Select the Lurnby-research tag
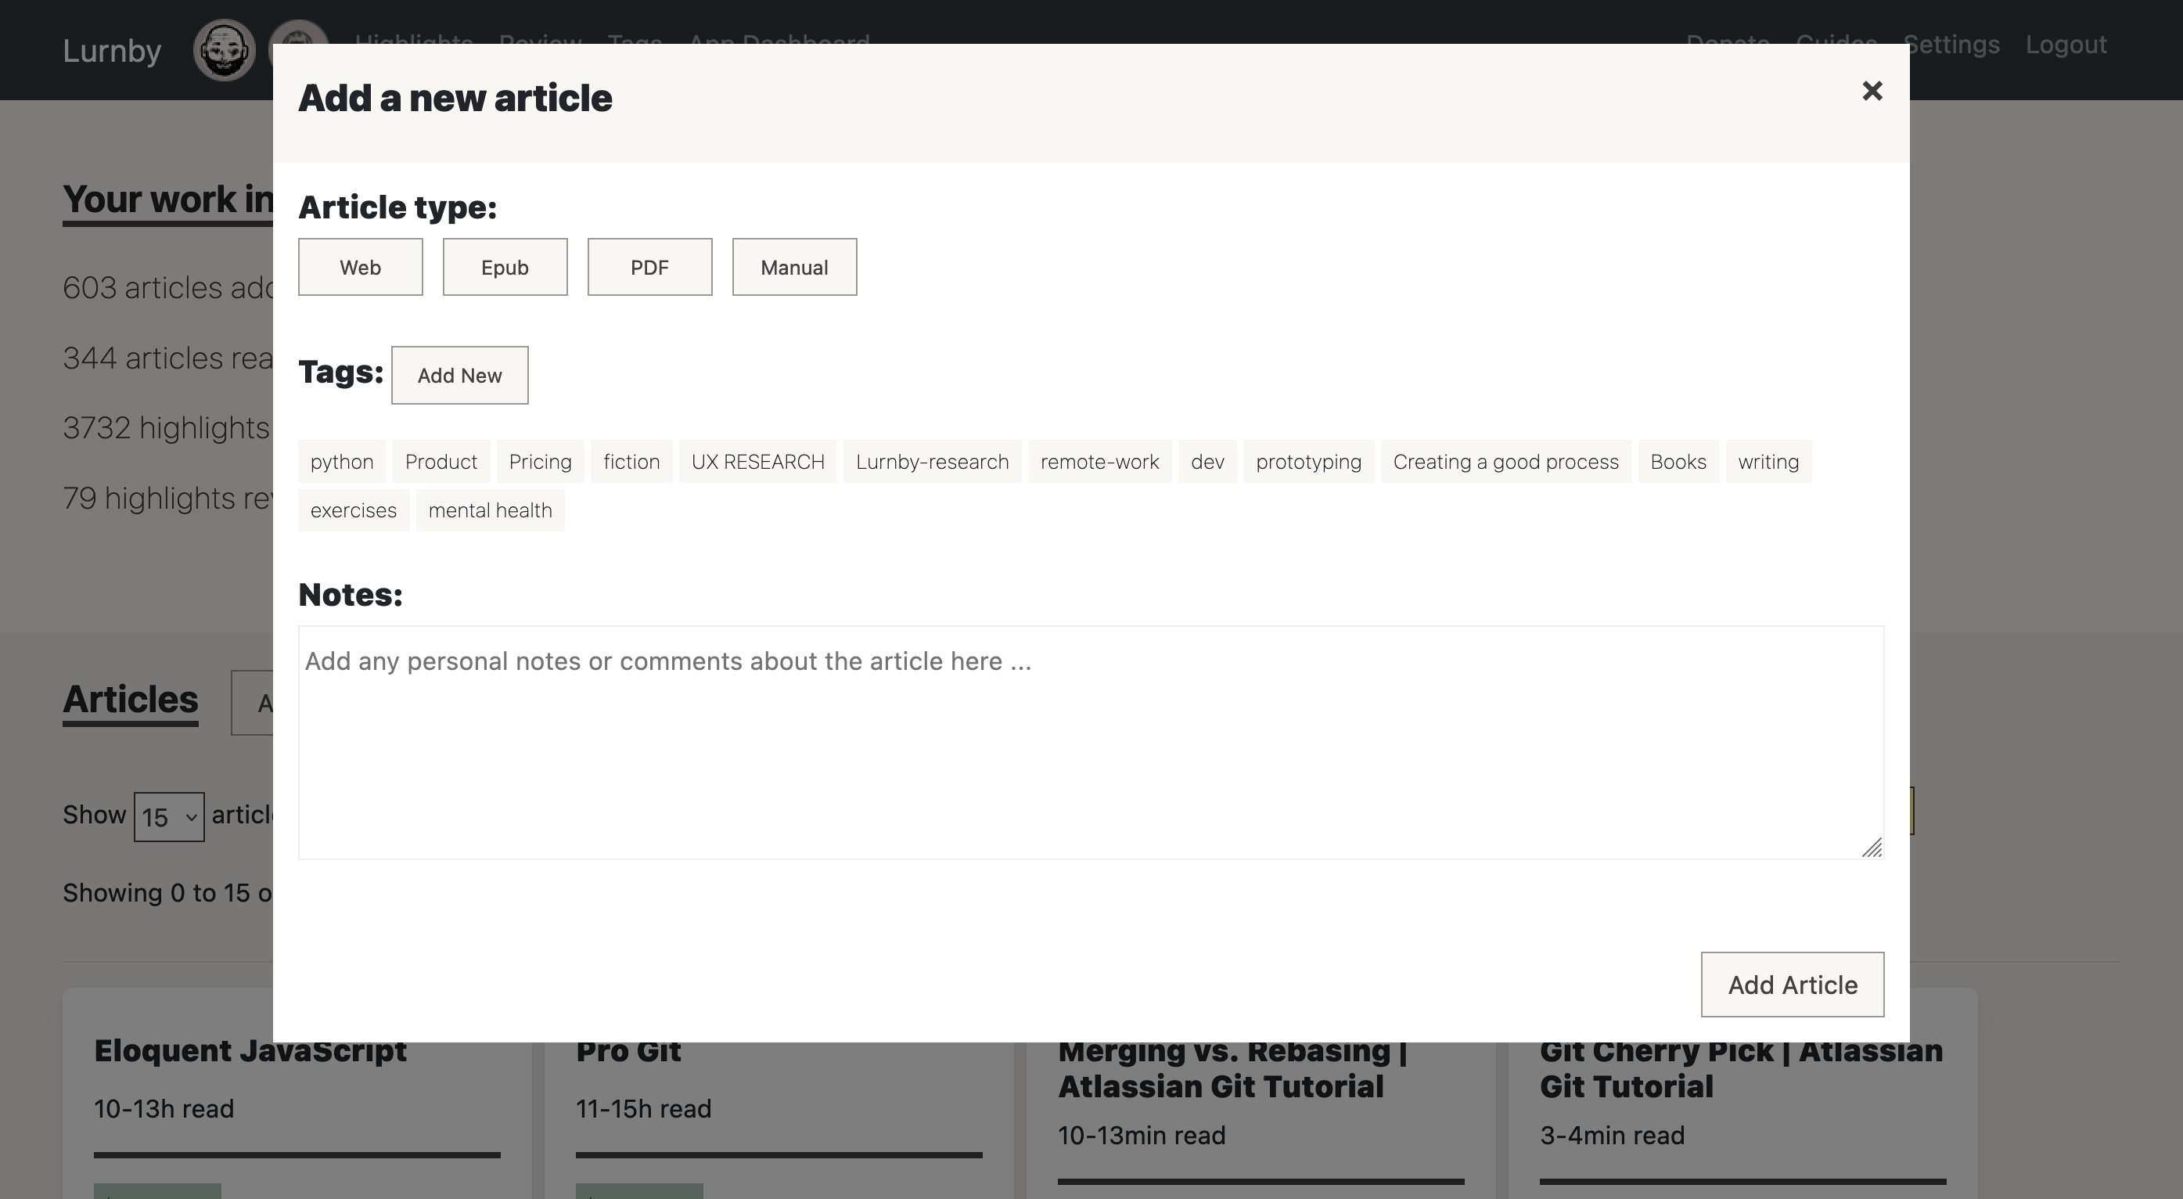2183x1199 pixels. [932, 461]
